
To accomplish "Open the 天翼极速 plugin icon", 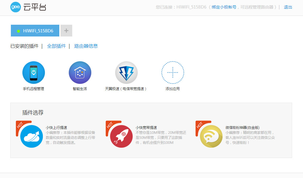I will pyautogui.click(x=126, y=73).
